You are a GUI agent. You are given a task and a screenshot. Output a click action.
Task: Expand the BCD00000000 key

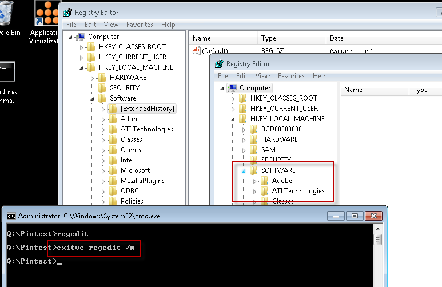[x=244, y=129]
